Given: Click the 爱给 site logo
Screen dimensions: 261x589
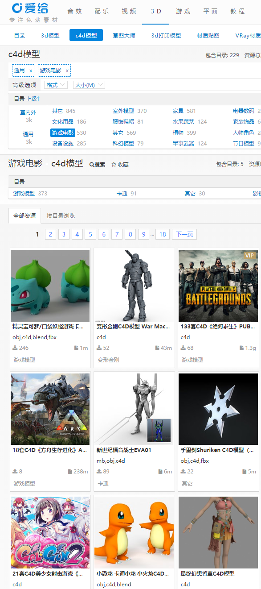Looking at the screenshot, I should coord(30,8).
